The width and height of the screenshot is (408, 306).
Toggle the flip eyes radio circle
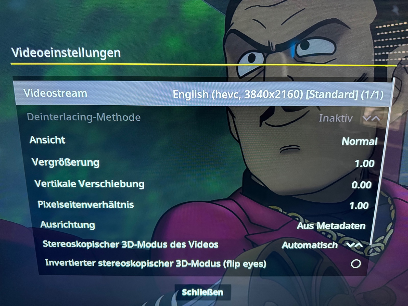pos(356,264)
